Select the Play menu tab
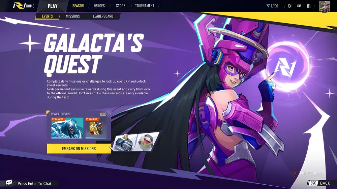 point(53,6)
